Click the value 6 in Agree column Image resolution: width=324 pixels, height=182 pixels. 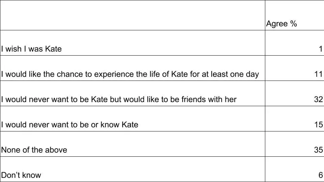point(321,175)
